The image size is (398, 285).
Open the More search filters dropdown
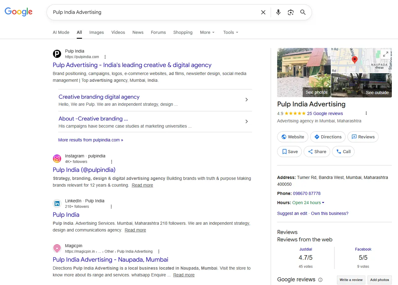(207, 32)
